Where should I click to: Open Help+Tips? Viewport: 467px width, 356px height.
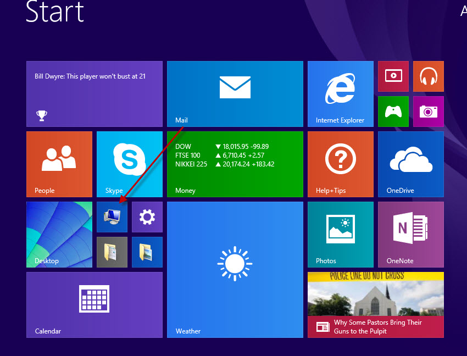340,164
